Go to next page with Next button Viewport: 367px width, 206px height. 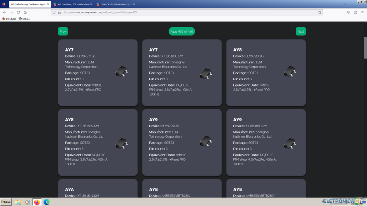point(301,31)
